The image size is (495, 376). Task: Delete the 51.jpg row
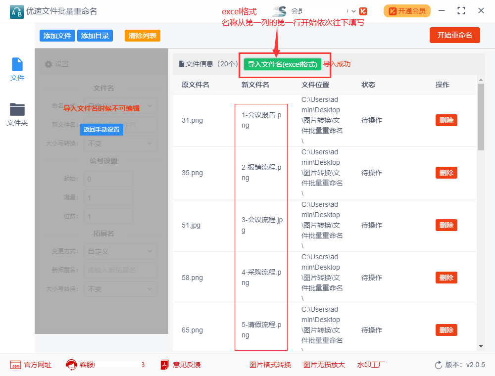(446, 225)
